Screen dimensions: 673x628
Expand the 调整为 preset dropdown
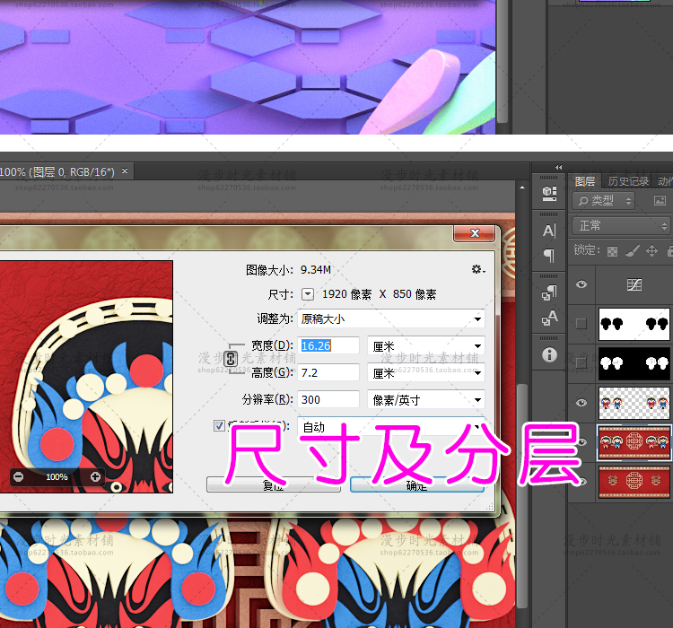[x=390, y=318]
